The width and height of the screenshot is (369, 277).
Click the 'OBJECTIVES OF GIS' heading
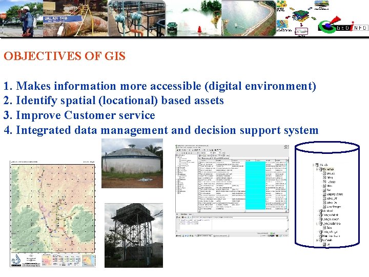tap(65, 56)
